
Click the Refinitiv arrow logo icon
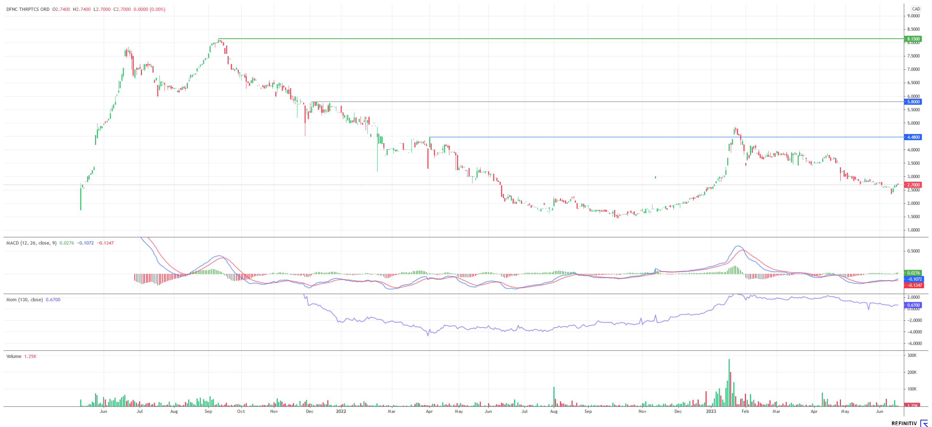tap(924, 423)
